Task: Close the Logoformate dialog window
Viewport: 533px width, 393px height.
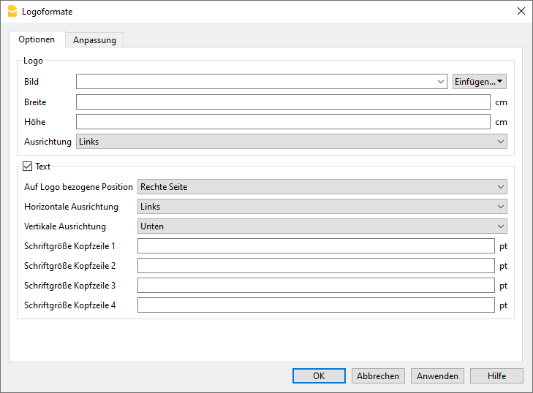Action: [x=521, y=12]
